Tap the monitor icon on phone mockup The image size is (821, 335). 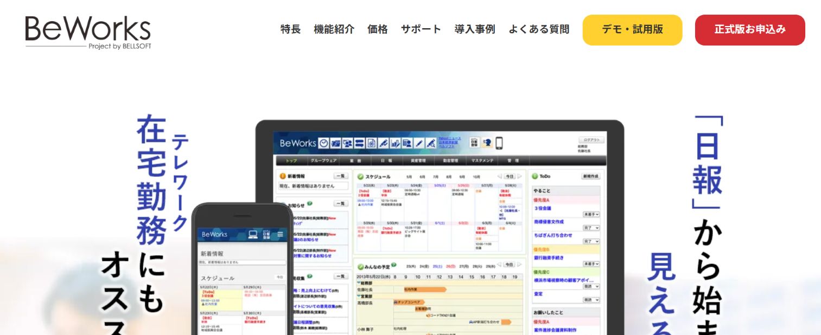(x=253, y=234)
